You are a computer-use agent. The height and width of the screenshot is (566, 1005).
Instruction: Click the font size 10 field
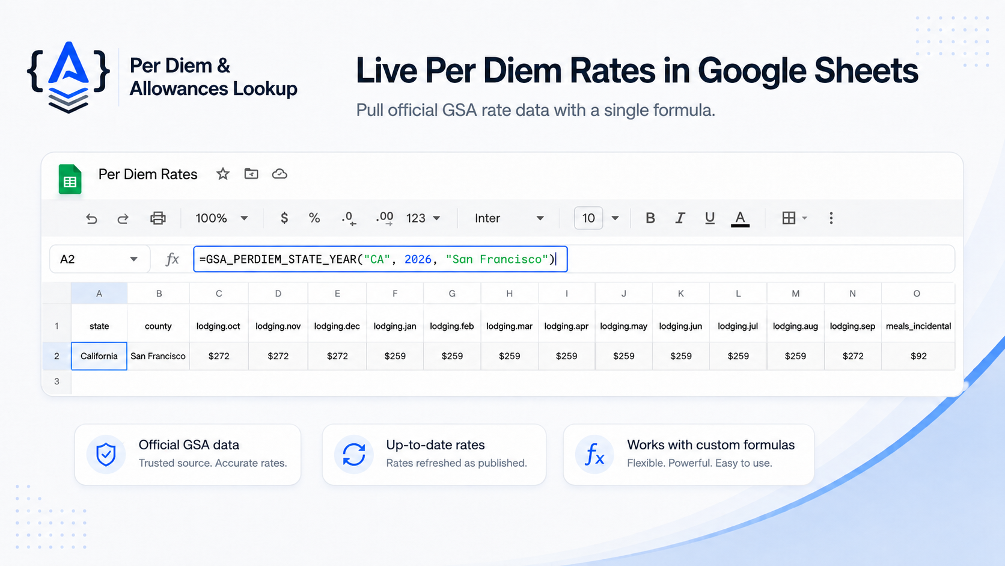pyautogui.click(x=588, y=218)
